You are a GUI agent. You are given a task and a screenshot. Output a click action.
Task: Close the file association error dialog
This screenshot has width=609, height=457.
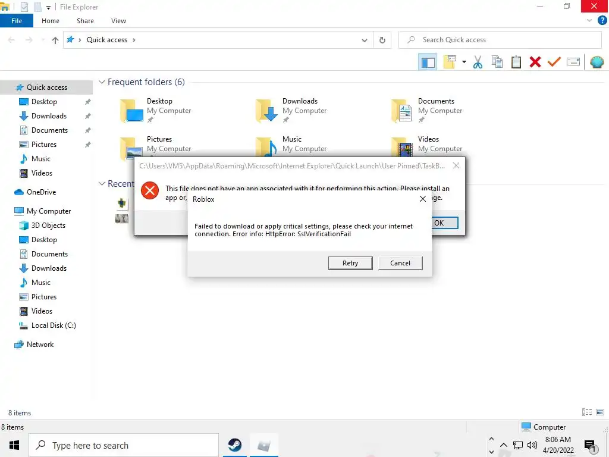tap(456, 166)
